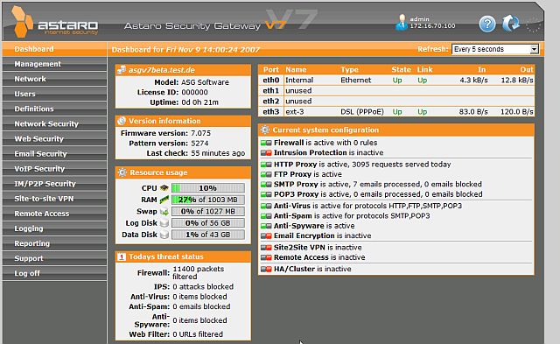The width and height of the screenshot is (560, 344).
Task: Click the ext-3 interface name
Action: click(295, 112)
